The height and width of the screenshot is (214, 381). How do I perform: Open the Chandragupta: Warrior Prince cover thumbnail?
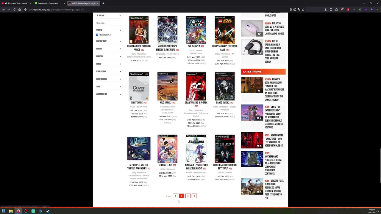click(139, 30)
